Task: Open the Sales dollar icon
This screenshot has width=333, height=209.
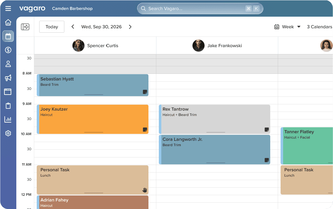Action: click(x=8, y=50)
